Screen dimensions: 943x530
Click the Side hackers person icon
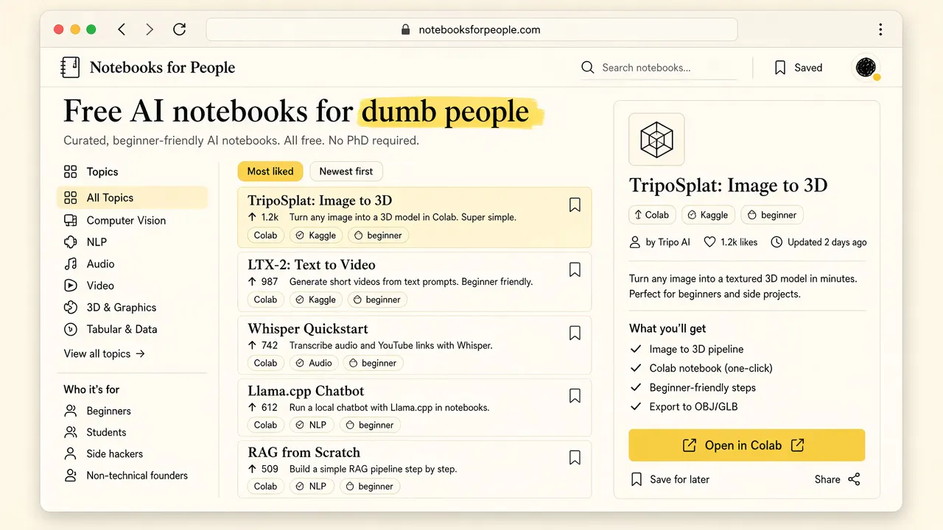coord(71,453)
